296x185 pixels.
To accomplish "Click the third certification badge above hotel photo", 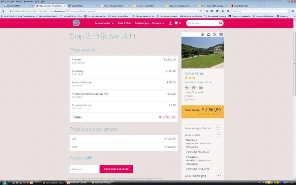I will pyautogui.click(x=215, y=34).
